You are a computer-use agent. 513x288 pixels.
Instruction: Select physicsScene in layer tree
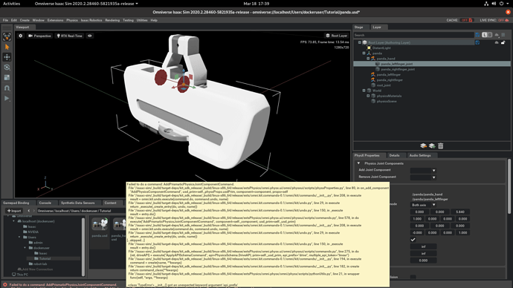coord(387,101)
